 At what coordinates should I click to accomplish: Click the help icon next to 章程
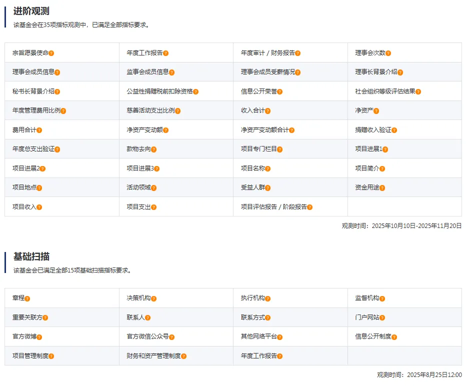coord(27,298)
